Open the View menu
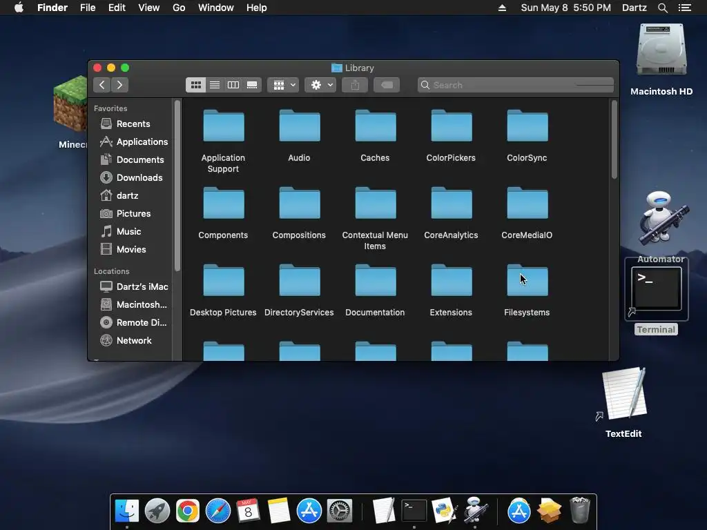 click(x=149, y=8)
